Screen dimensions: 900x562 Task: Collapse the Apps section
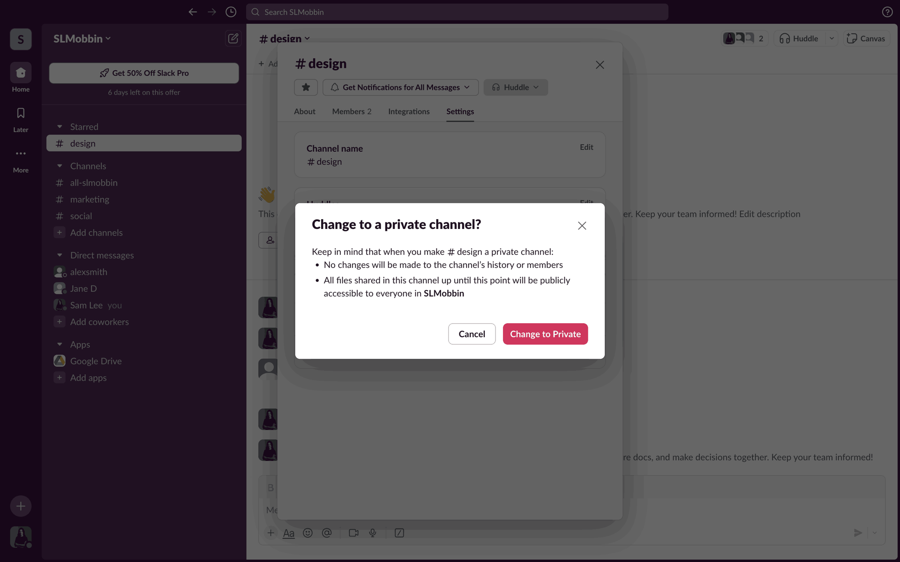click(60, 344)
